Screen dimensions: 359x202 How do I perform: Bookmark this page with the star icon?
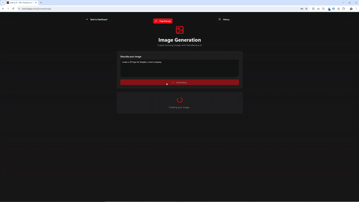pyautogui.click(x=306, y=9)
